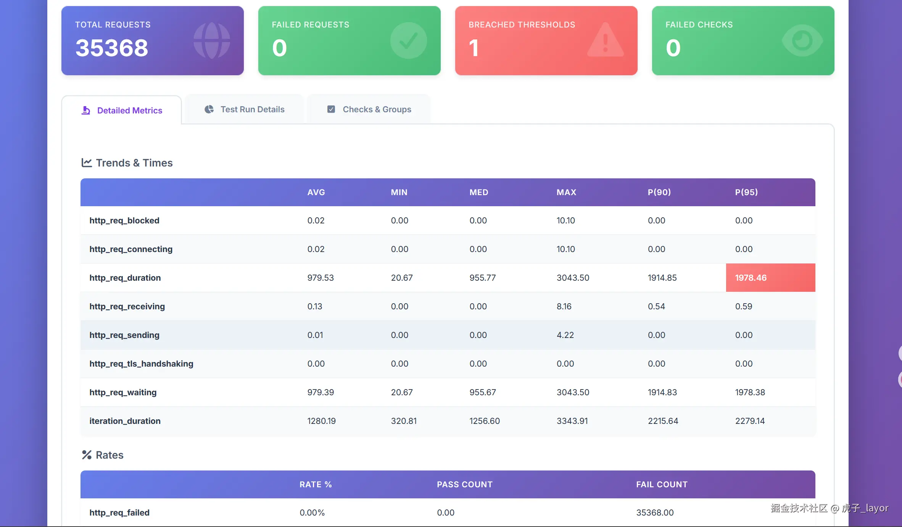
Task: Click the FAIL COUNT column header in Rates
Action: click(661, 484)
